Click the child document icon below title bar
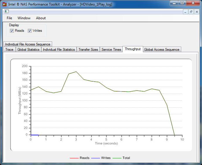This screenshot has height=165, width=202. pos(6,12)
